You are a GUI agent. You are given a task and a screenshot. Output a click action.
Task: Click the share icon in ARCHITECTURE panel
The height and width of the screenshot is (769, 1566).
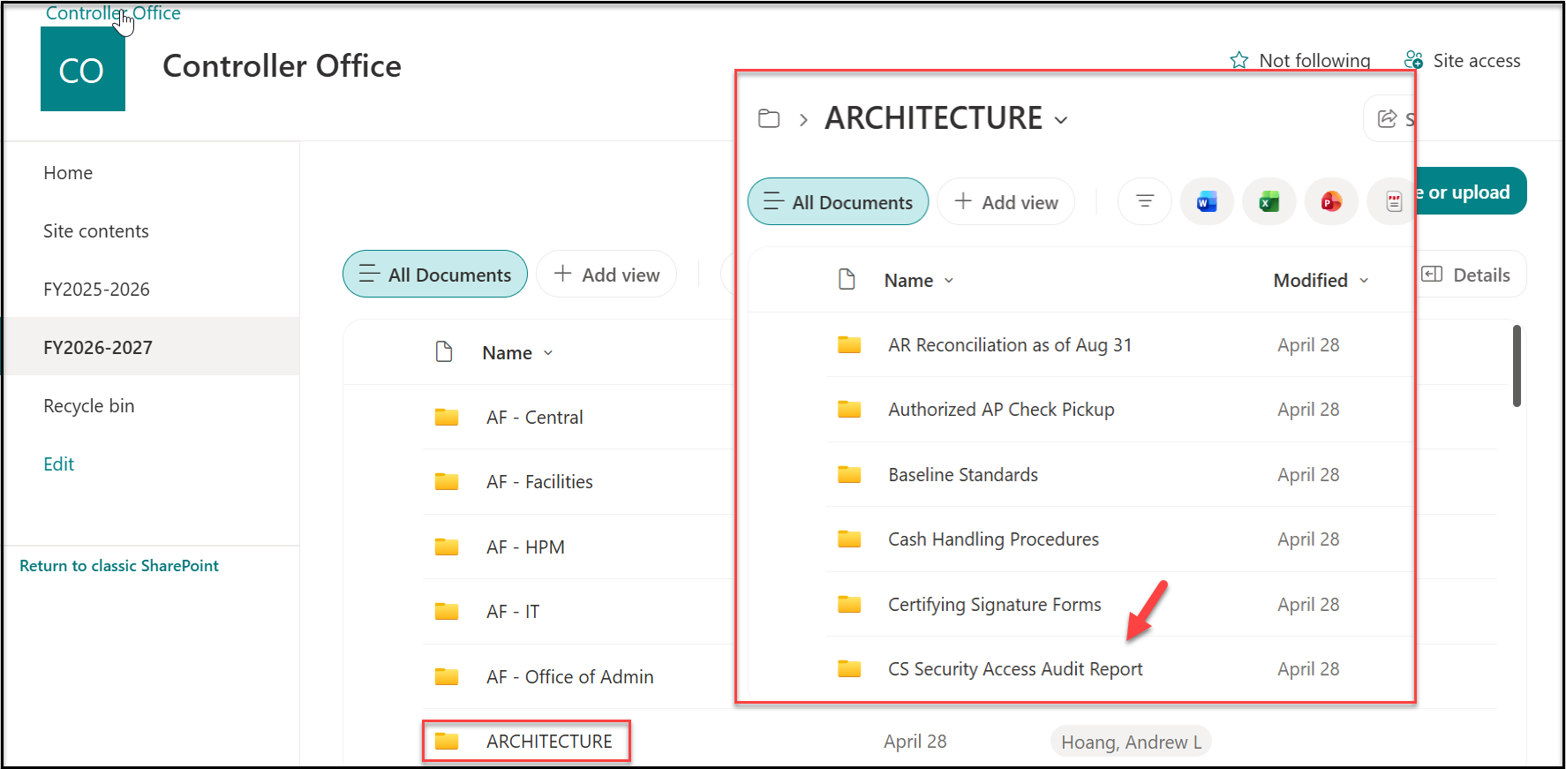[x=1387, y=118]
